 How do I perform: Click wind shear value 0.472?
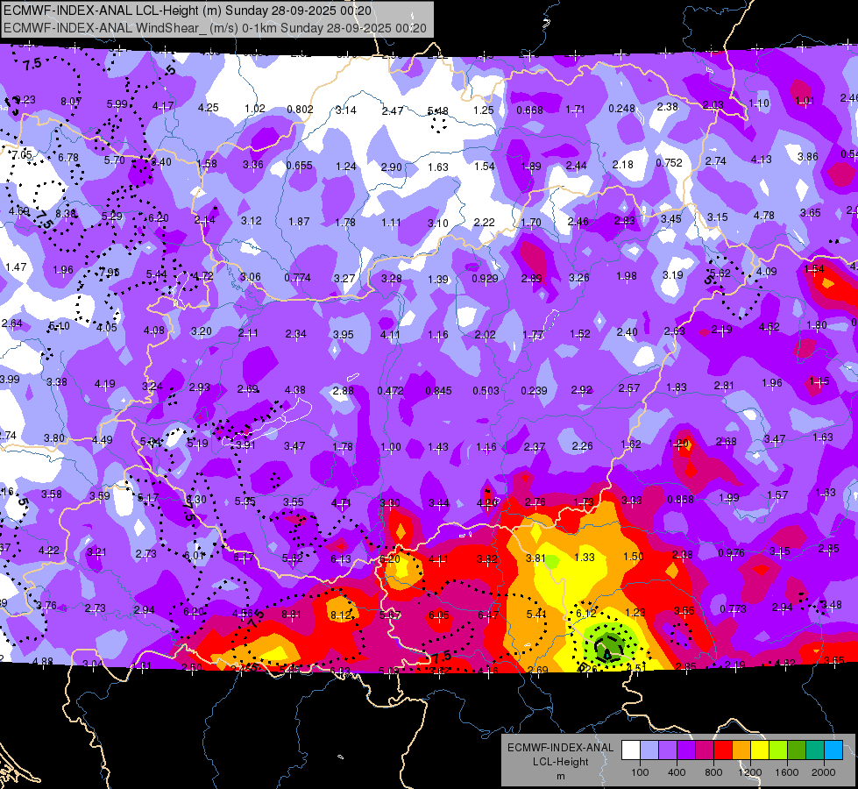coord(390,391)
